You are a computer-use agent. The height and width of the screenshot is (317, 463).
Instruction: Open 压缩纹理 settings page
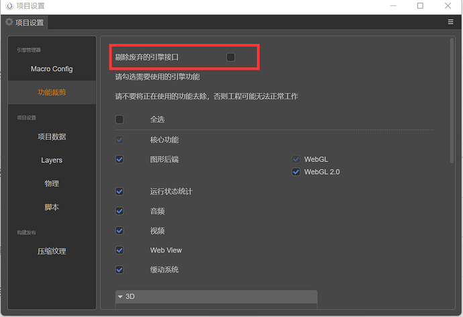click(x=52, y=251)
